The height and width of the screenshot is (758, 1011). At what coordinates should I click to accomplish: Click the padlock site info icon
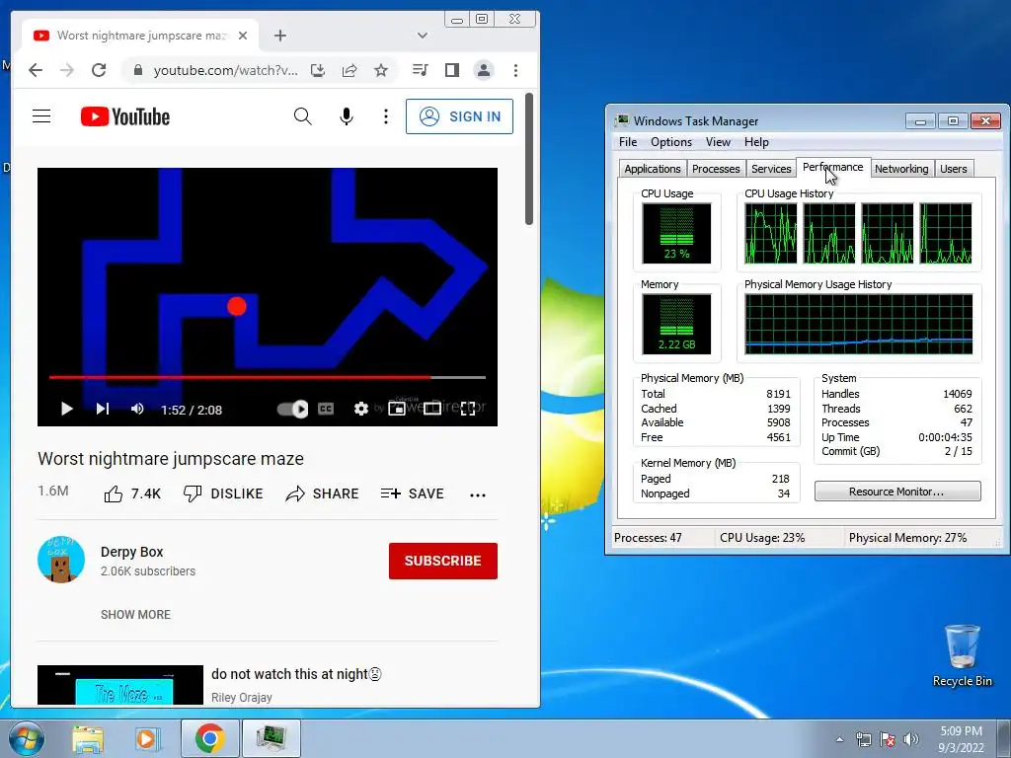click(137, 70)
